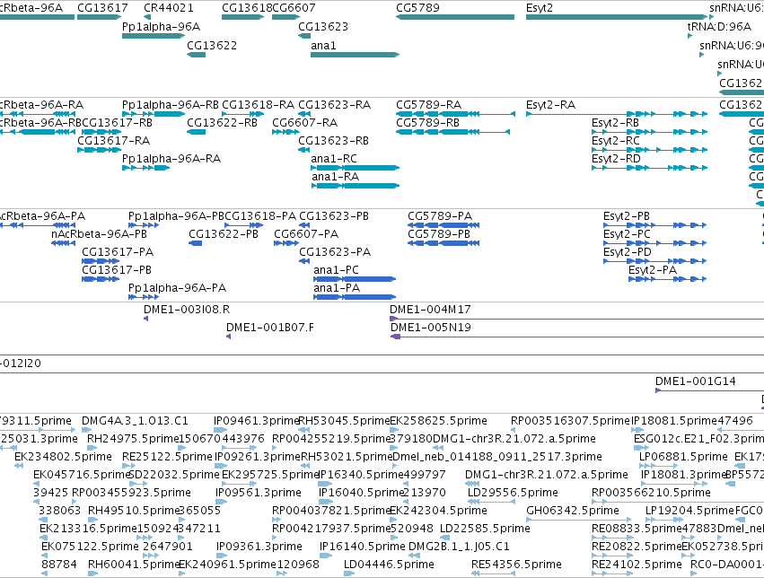Select the CG5789-RB transcript
764x578 pixels.
pos(453,132)
